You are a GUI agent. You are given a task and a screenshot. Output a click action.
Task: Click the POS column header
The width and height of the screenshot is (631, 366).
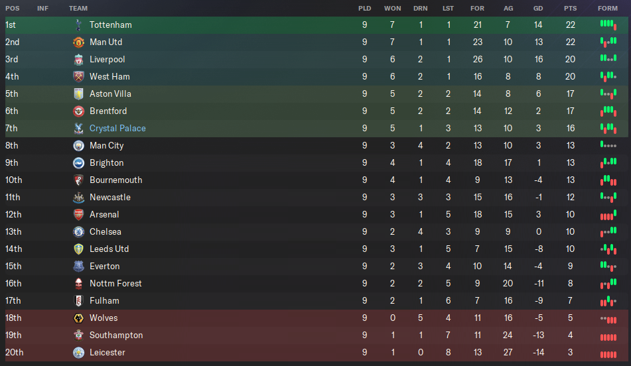(x=13, y=9)
